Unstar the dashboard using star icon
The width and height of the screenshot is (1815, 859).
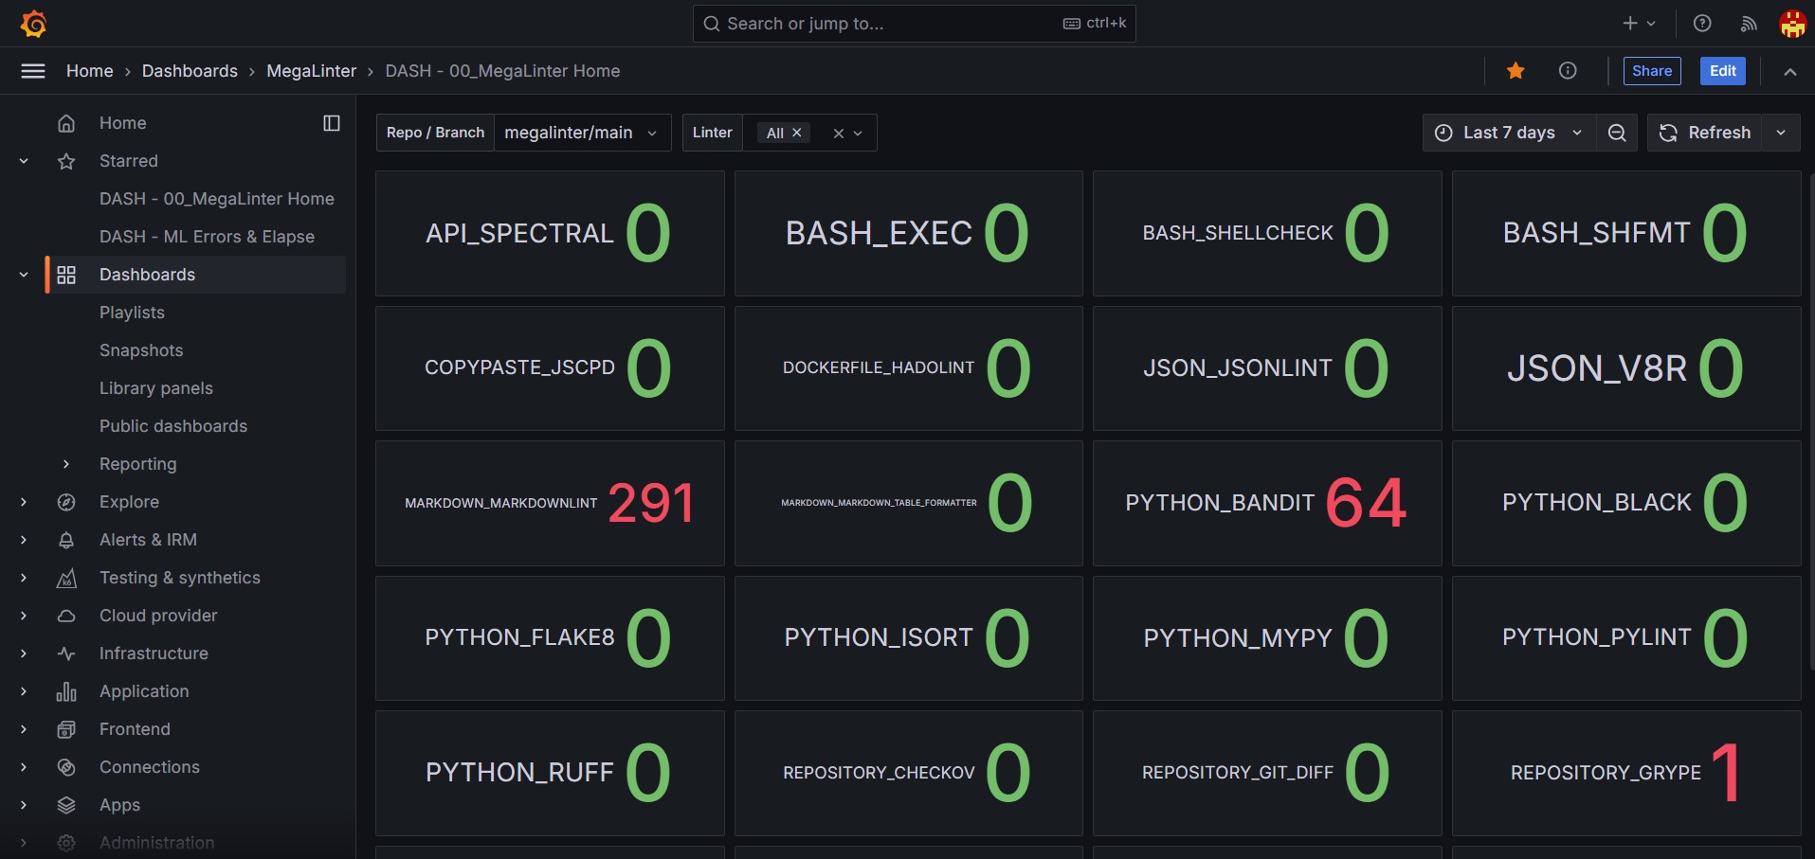click(x=1516, y=71)
